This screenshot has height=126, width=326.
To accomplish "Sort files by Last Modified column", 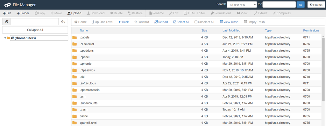I will coord(231,30).
